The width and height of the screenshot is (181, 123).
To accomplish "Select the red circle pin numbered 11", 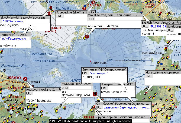I will pyautogui.click(x=50, y=13).
